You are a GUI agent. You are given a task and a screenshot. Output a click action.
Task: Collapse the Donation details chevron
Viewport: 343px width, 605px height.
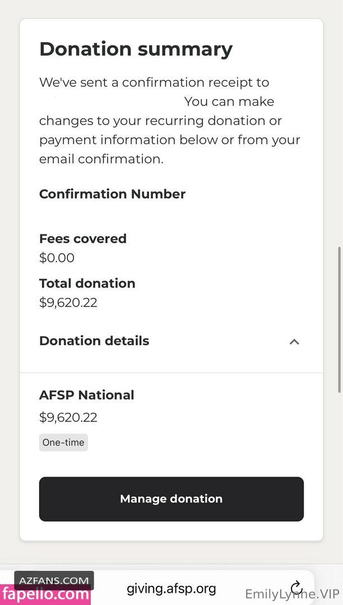(294, 341)
